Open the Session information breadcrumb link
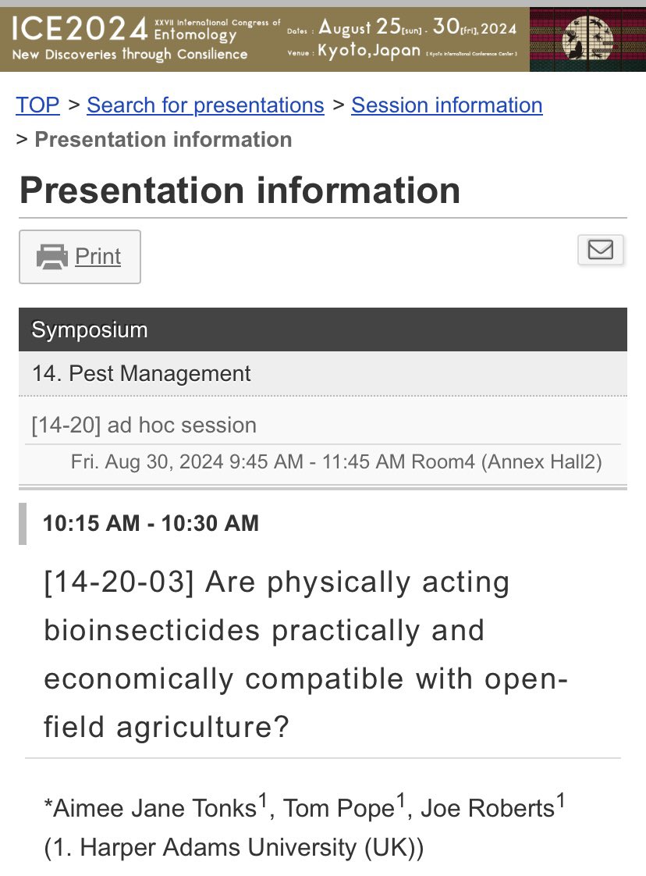Image resolution: width=646 pixels, height=876 pixels. 447,105
